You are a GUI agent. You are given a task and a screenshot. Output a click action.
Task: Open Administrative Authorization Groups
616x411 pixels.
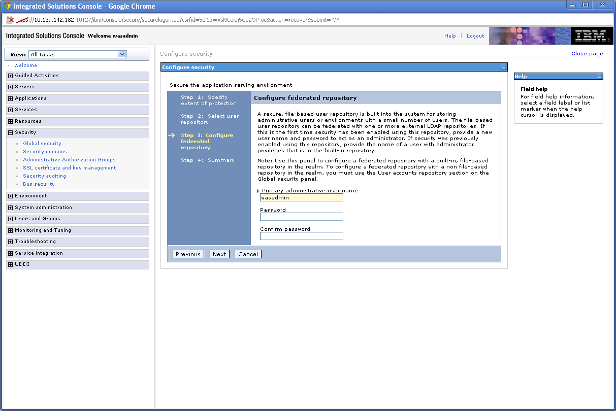click(x=69, y=160)
